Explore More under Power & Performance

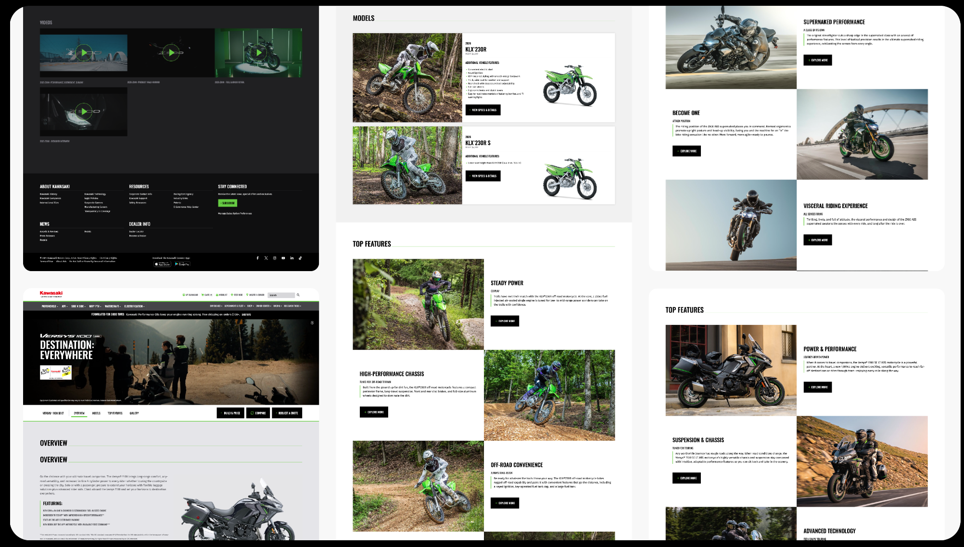[818, 387]
